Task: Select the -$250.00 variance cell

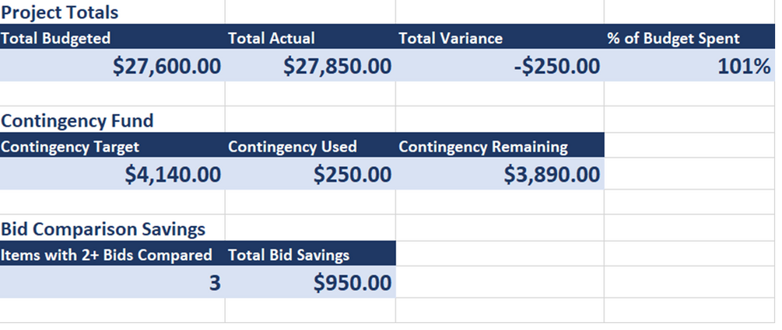Action: click(500, 65)
